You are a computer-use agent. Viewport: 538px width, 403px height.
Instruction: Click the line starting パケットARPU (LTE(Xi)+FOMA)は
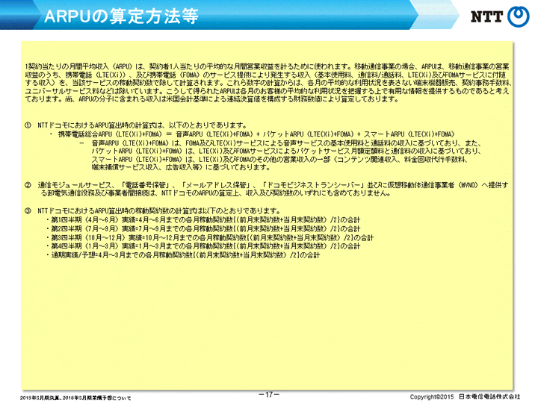(286, 151)
